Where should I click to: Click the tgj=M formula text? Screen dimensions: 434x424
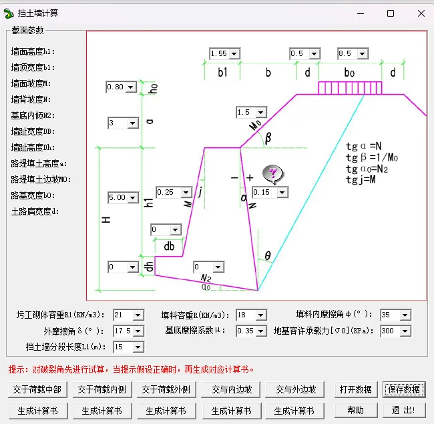point(361,180)
